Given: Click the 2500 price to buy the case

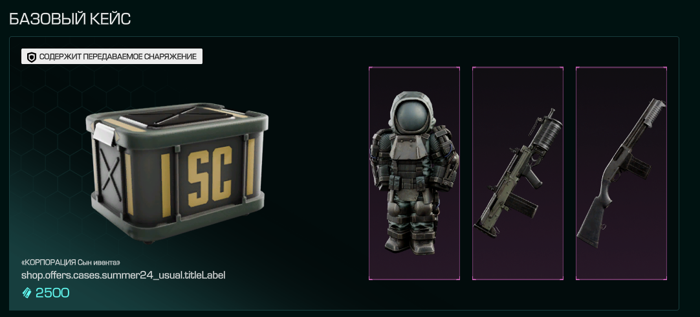Looking at the screenshot, I should coord(52,293).
